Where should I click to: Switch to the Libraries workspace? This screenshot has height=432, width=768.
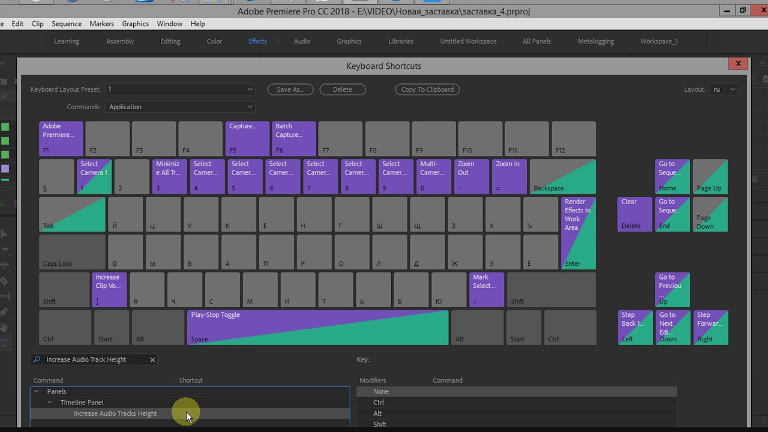pyautogui.click(x=401, y=41)
